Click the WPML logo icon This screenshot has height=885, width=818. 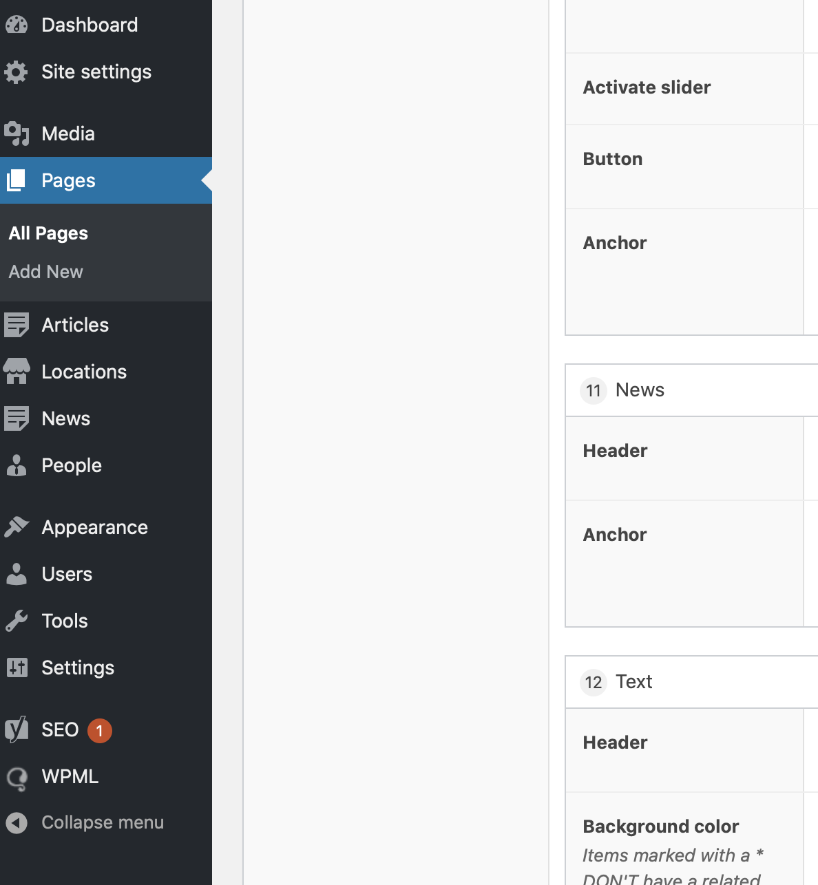(x=17, y=777)
